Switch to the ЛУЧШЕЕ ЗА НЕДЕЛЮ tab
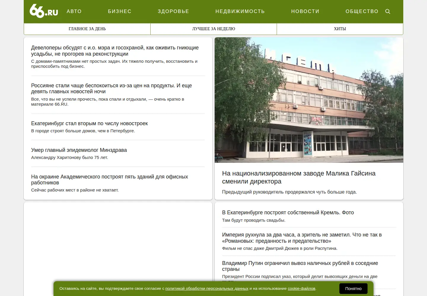The image size is (427, 296). coord(213,29)
